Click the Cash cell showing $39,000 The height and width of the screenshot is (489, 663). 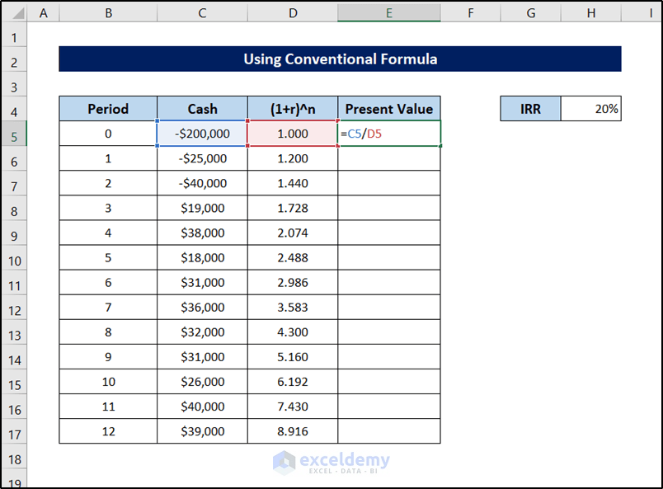click(202, 431)
